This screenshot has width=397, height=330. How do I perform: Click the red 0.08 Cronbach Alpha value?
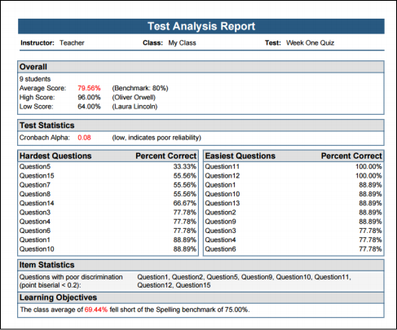tap(84, 138)
